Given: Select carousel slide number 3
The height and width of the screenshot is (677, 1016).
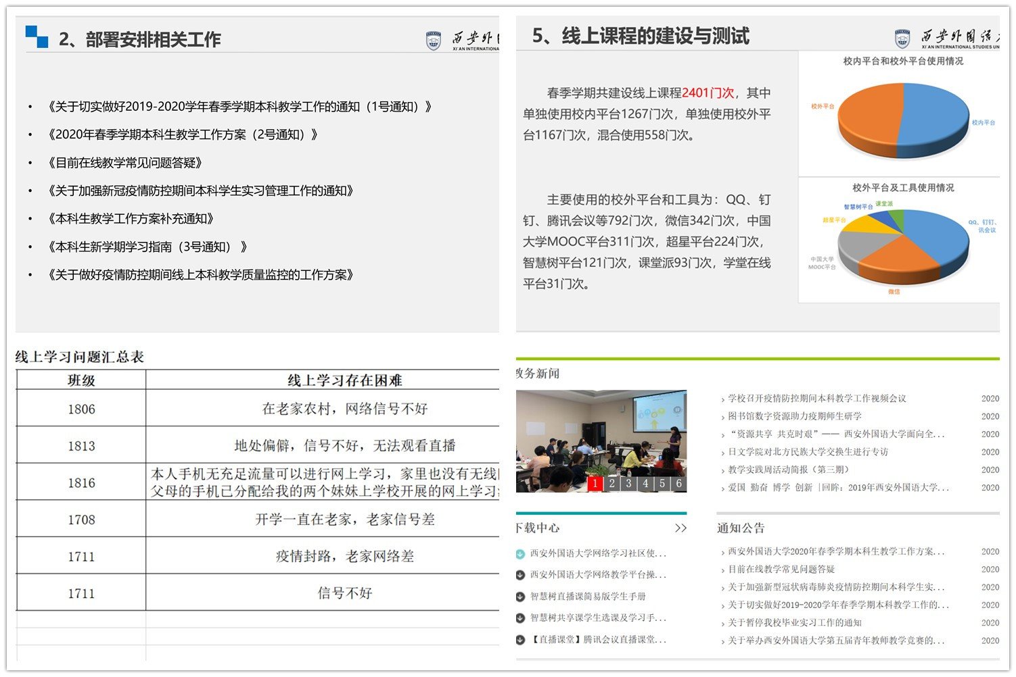Looking at the screenshot, I should pyautogui.click(x=629, y=483).
